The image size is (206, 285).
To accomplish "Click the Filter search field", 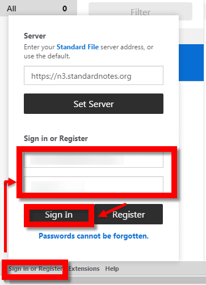I will (x=140, y=11).
